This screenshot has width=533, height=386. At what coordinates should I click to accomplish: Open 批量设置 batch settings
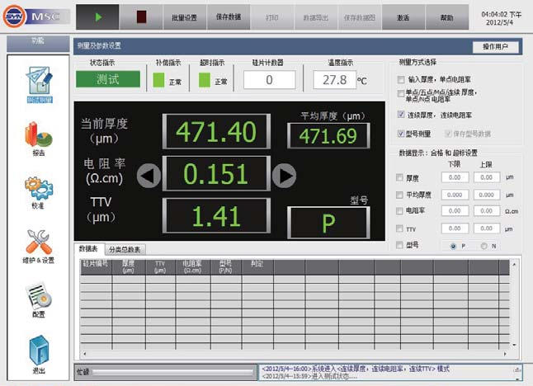pyautogui.click(x=185, y=17)
